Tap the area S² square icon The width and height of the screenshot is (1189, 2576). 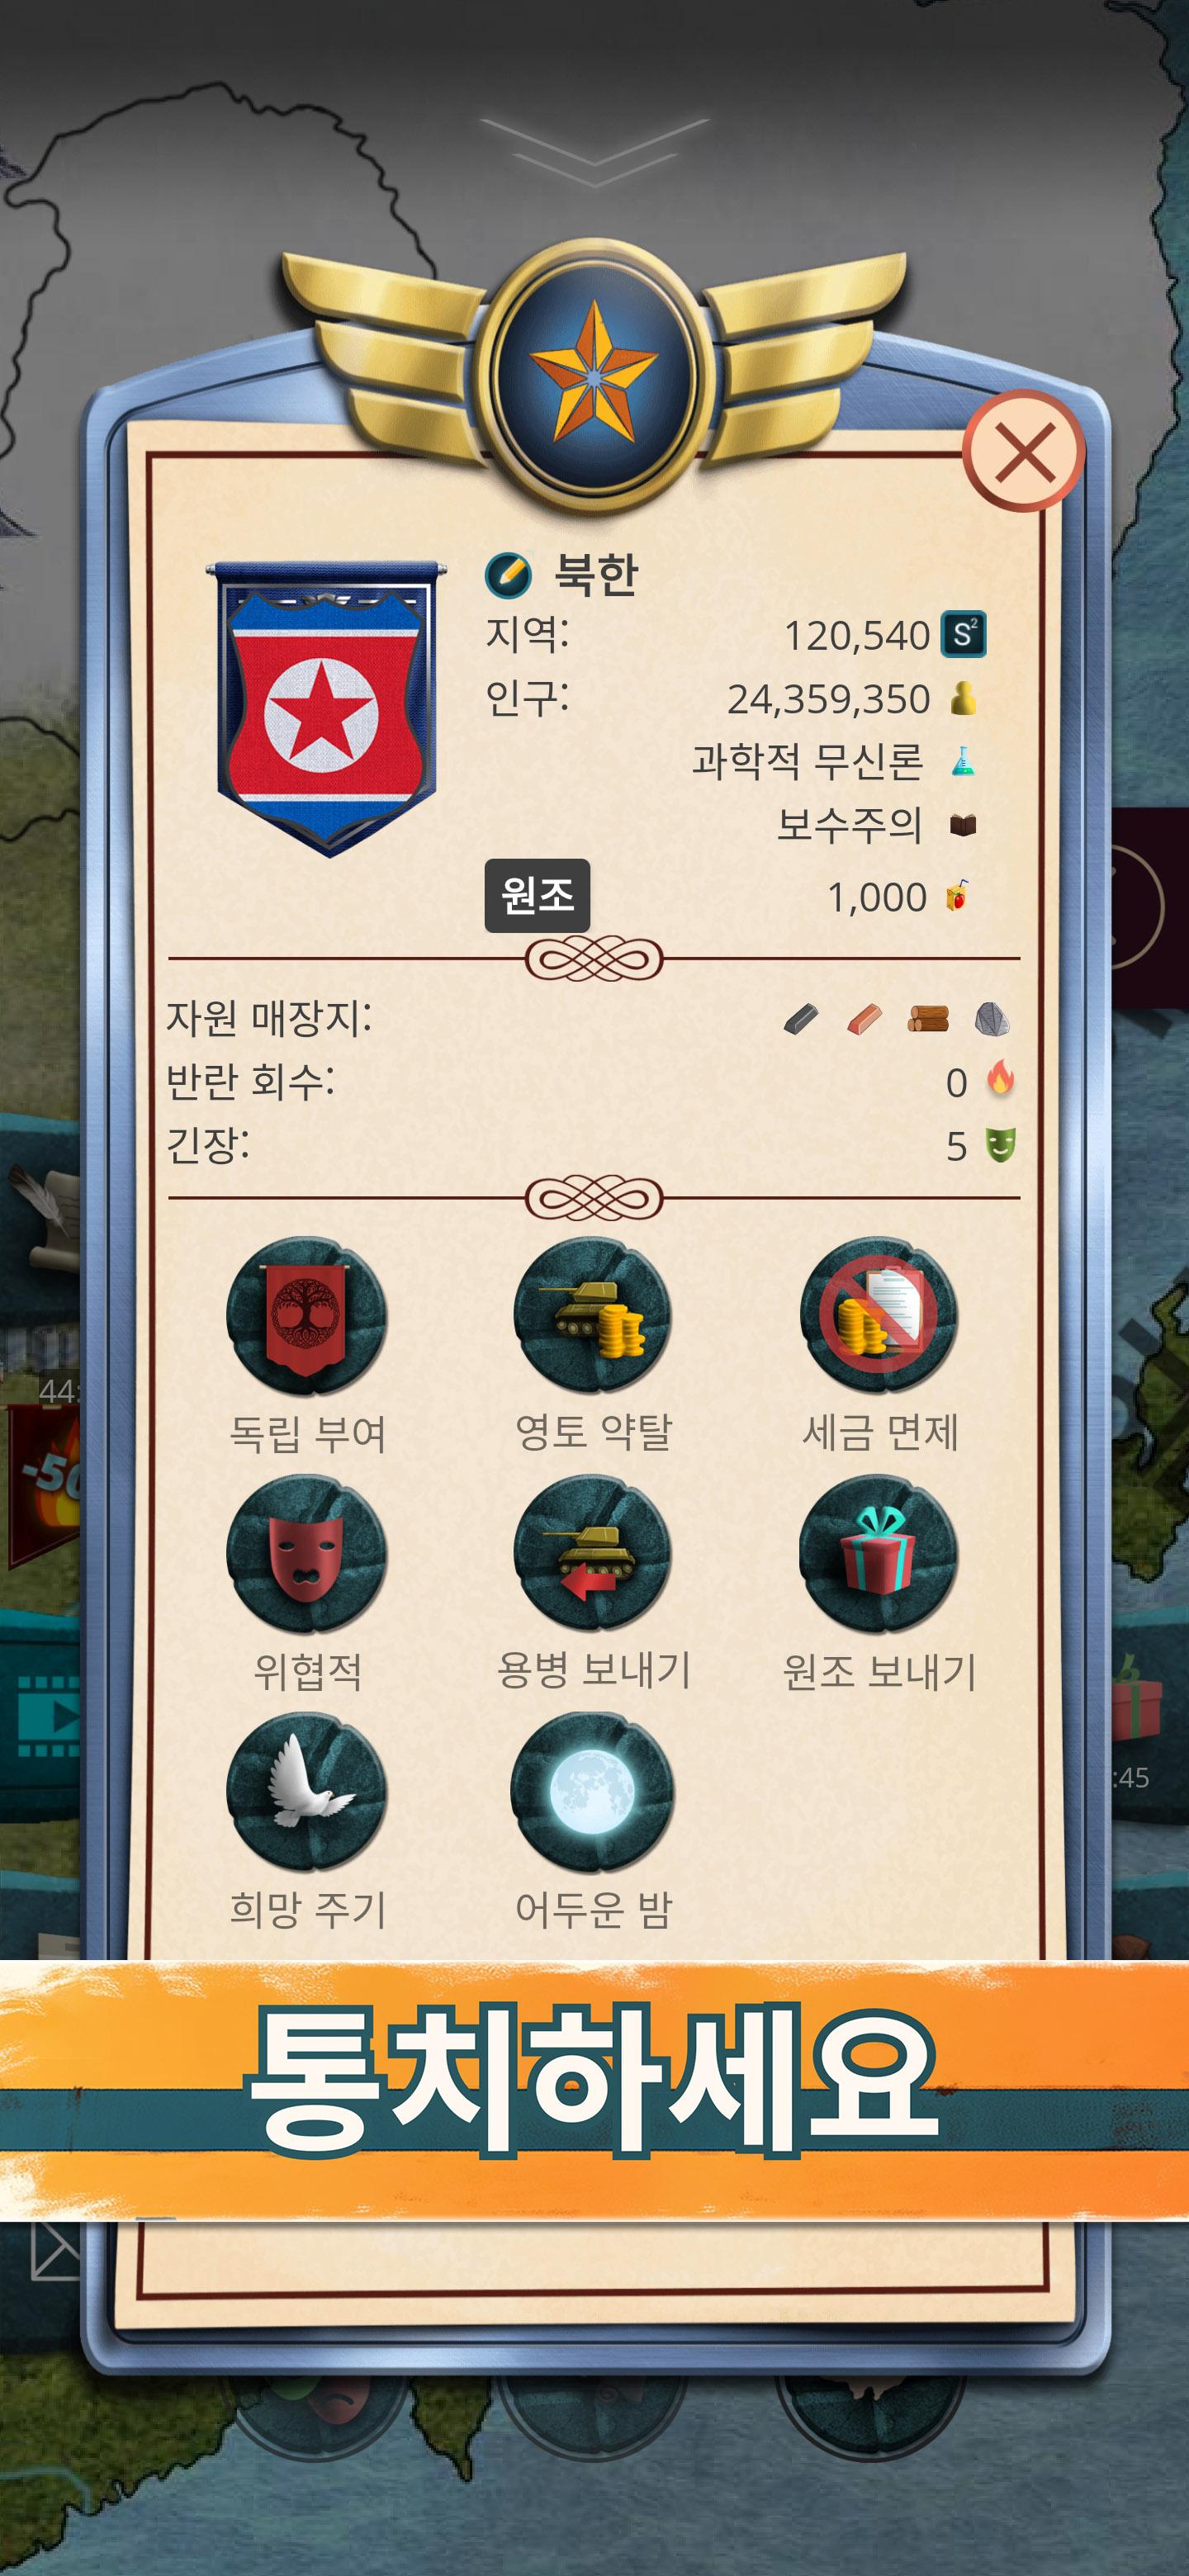[x=963, y=634]
